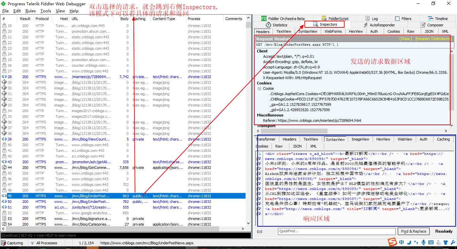This screenshot has width=457, height=249.
Task: Switch to the response Transformer tab
Action: (266, 139)
